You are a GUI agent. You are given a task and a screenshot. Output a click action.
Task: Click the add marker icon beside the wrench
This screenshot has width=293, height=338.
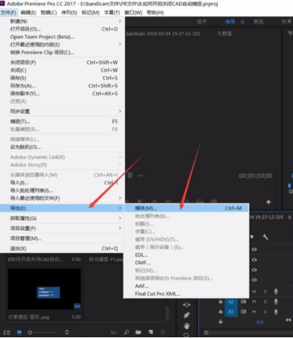[252, 237]
